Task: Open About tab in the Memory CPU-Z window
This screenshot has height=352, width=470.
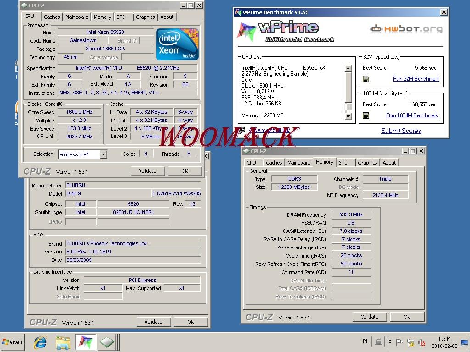Action: [x=389, y=163]
